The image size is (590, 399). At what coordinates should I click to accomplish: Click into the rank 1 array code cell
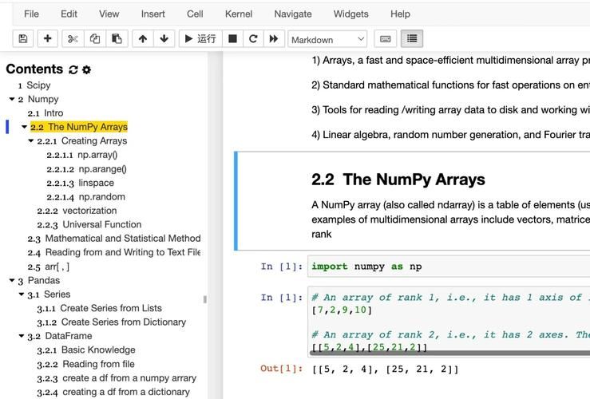click(x=449, y=322)
